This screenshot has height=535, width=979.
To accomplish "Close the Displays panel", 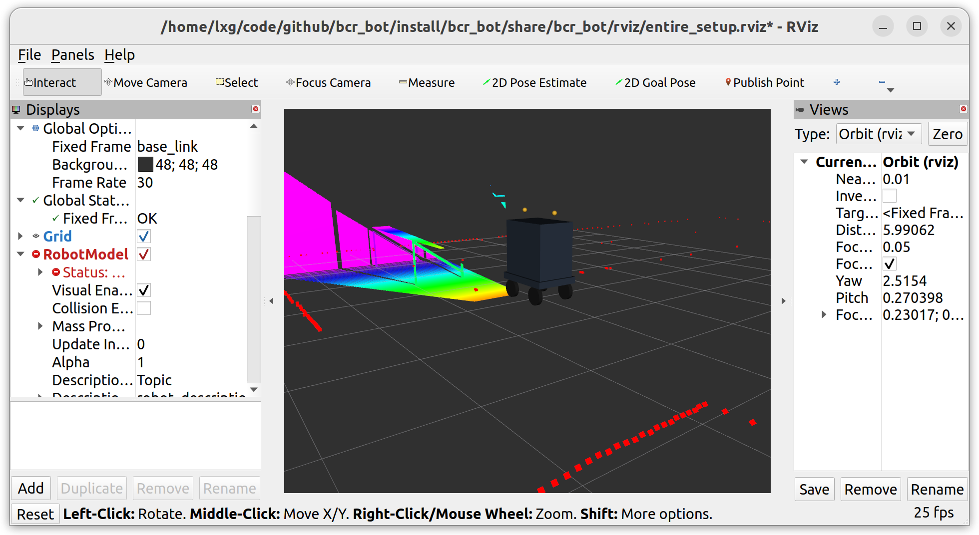I will click(256, 109).
